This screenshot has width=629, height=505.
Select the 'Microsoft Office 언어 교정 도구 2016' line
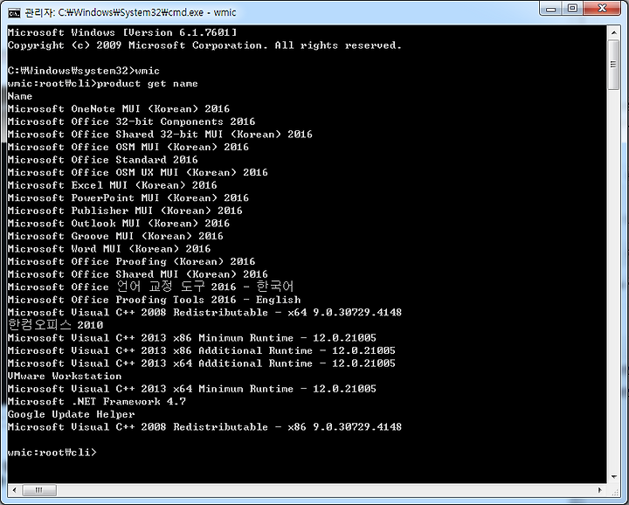151,287
